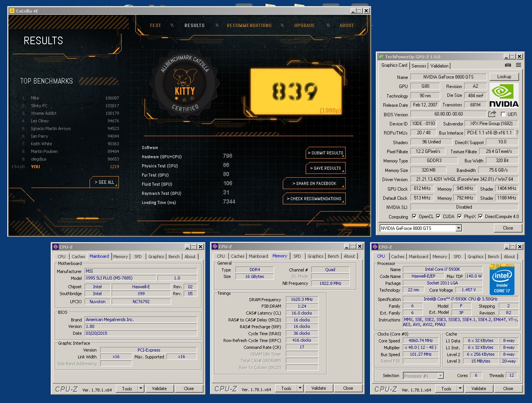The height and width of the screenshot is (403, 532).
Task: Toggle the PhysX checkbox
Action: 459,216
